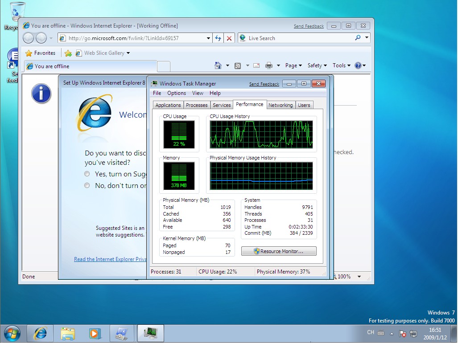
Task: Open the Tools dropdown menu
Action: click(340, 65)
